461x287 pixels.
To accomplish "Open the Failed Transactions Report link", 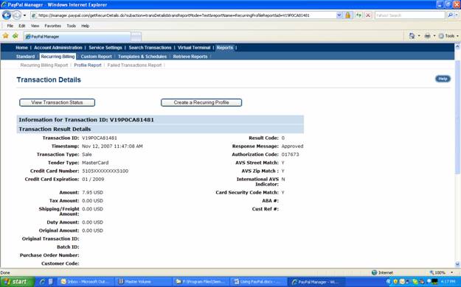I will [134, 65].
